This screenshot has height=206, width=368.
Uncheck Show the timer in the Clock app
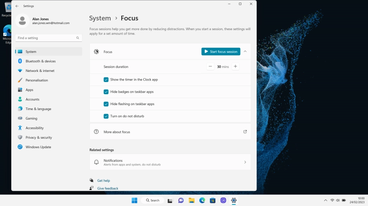(106, 79)
